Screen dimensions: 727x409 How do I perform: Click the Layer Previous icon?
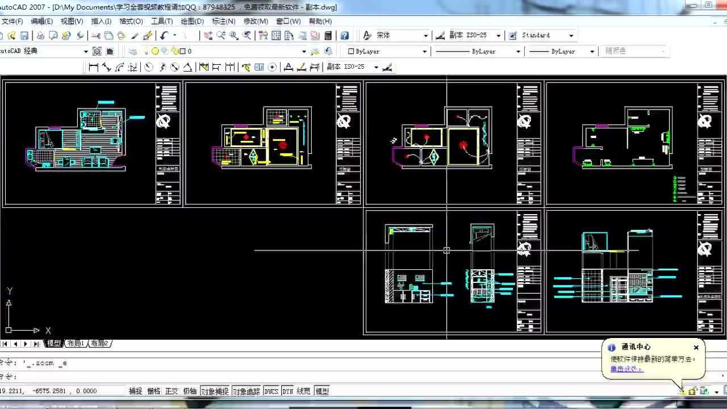[328, 51]
